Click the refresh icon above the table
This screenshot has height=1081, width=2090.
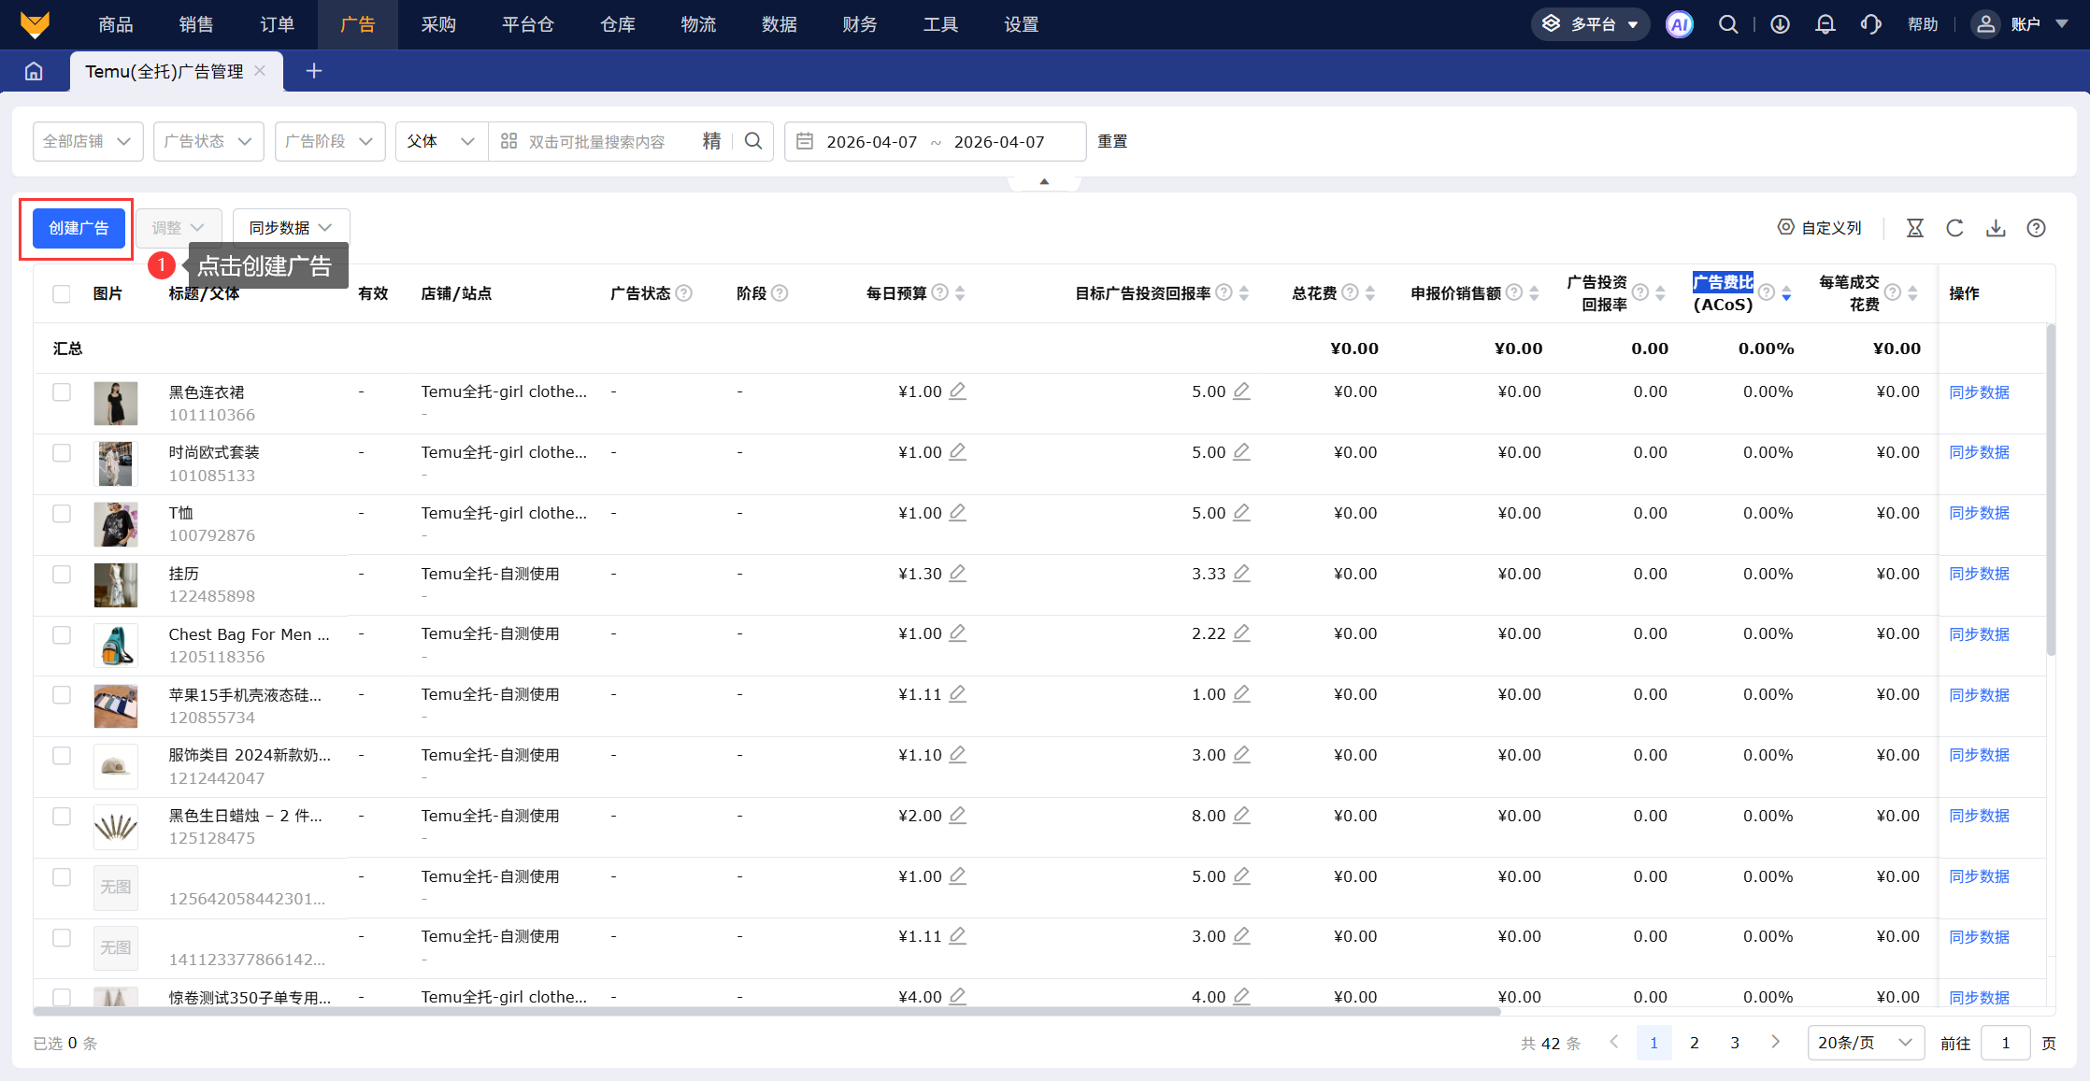coord(1954,228)
